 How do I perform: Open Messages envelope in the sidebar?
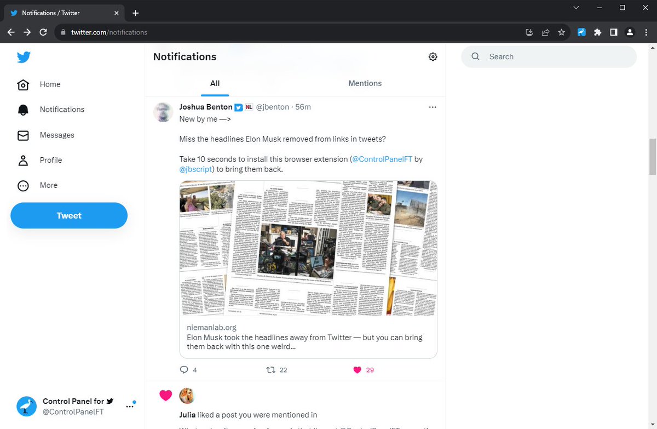[46, 135]
